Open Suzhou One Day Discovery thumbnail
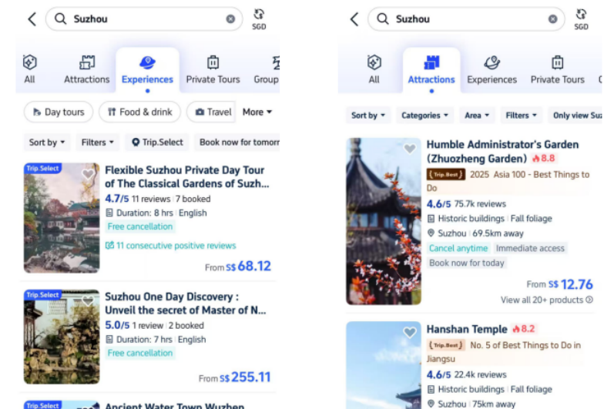614x409 pixels. point(62,337)
